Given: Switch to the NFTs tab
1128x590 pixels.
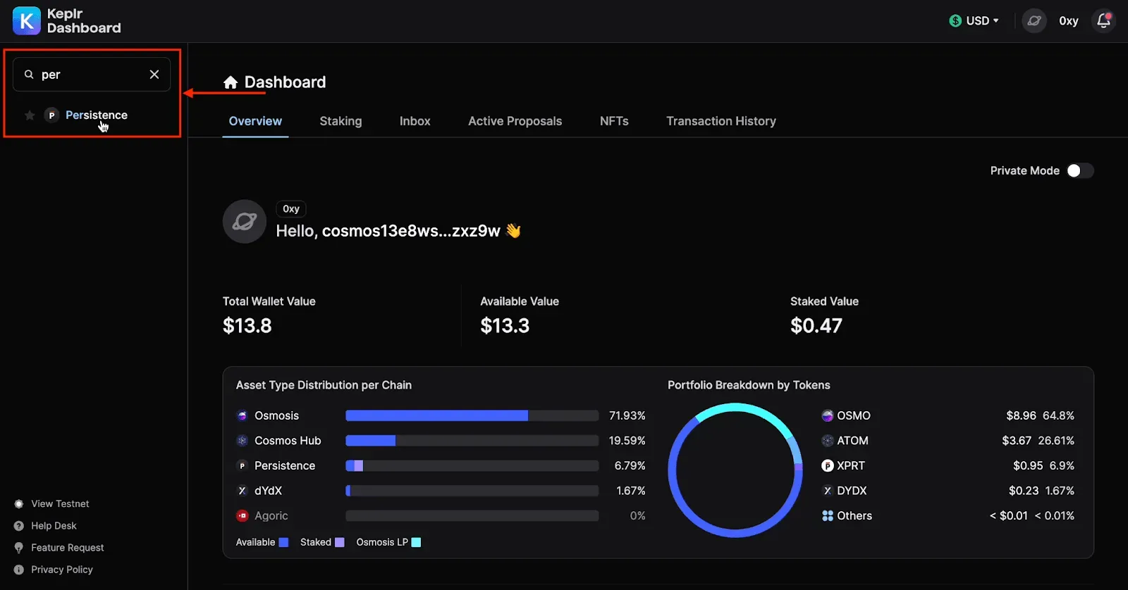Looking at the screenshot, I should (614, 121).
